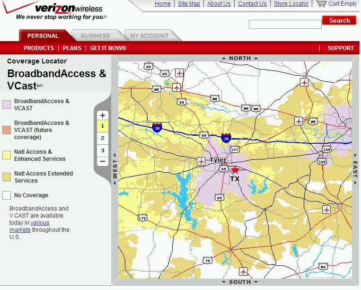Zoom in with the plus button
This screenshot has width=361, height=290.
click(x=103, y=115)
